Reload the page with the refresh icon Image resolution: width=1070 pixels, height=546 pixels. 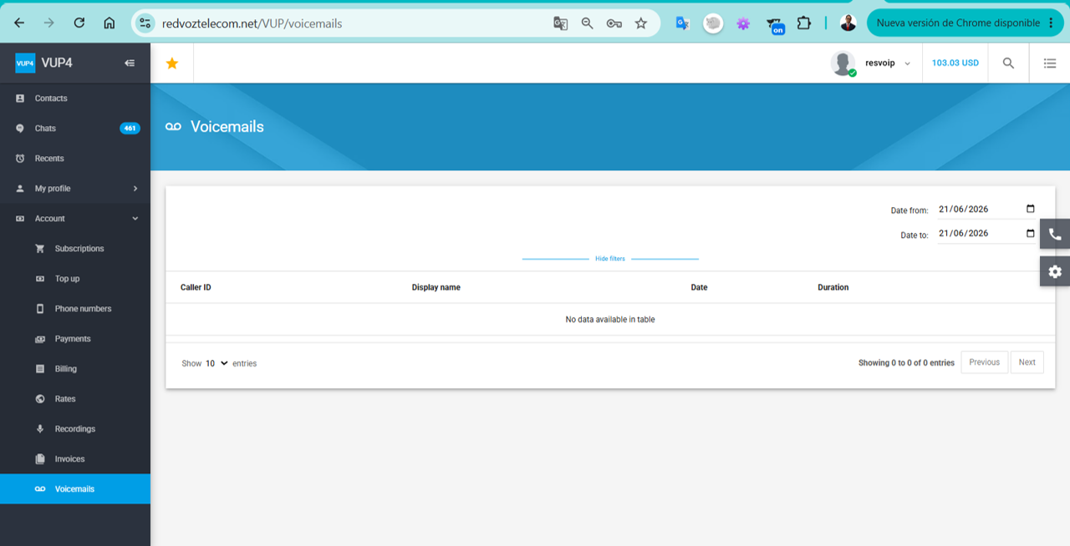click(79, 23)
